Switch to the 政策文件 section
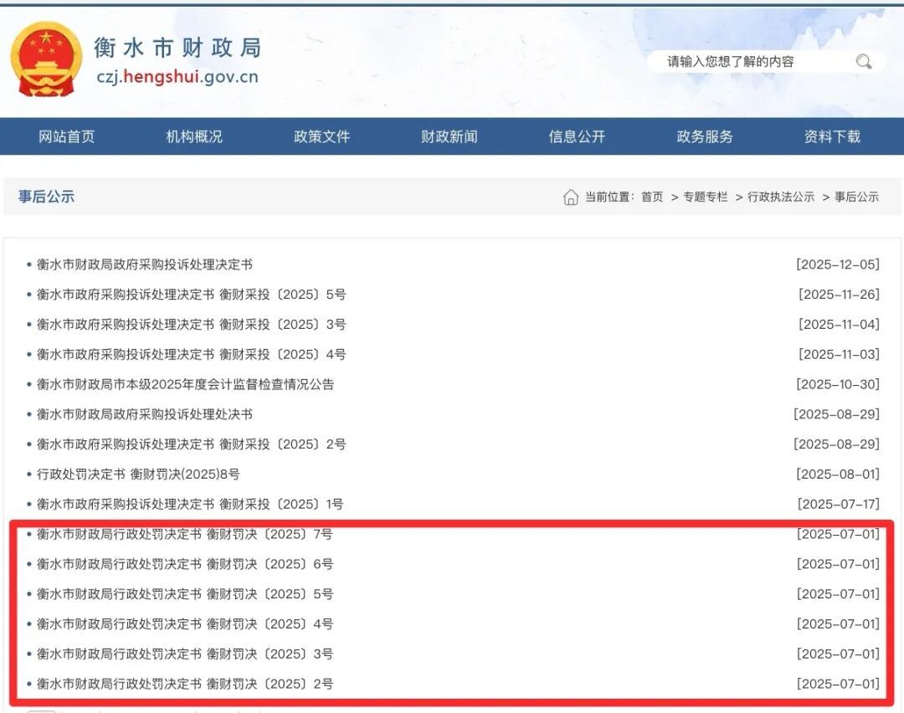 [323, 136]
